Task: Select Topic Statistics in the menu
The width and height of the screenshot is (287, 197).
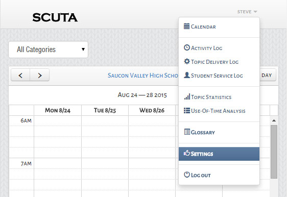Action: pyautogui.click(x=219, y=97)
